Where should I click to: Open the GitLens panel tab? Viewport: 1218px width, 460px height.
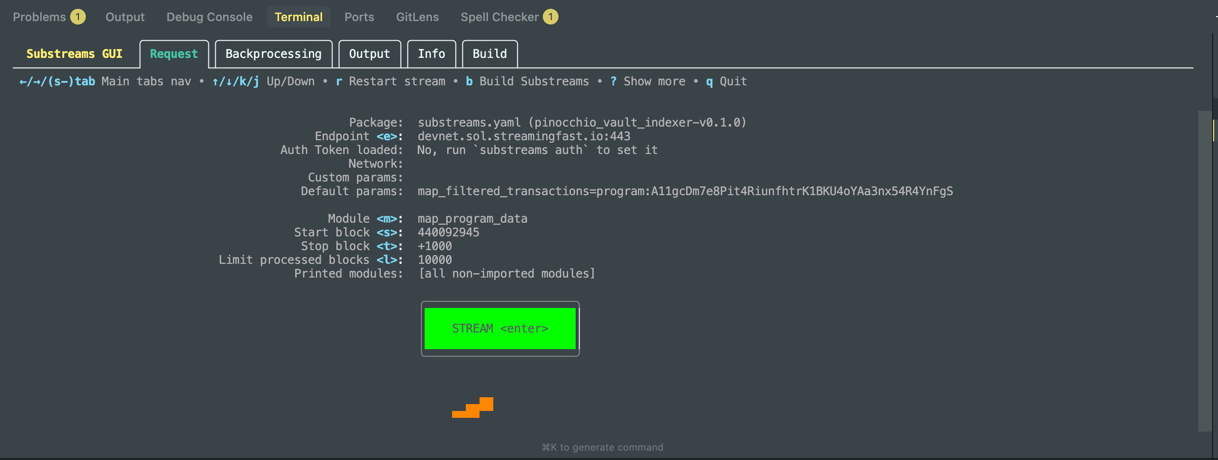coord(417,17)
